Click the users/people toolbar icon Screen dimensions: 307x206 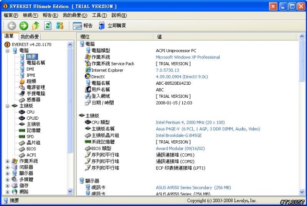[59, 25]
